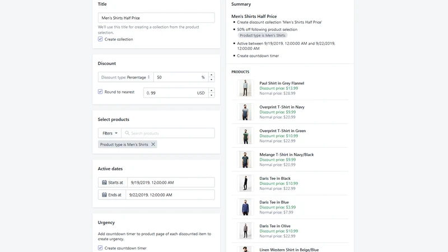The height and width of the screenshot is (252, 448).
Task: Click the Daris Tee in Blue product name
Action: click(274, 202)
